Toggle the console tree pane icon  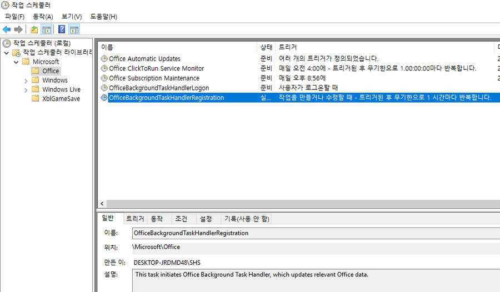pos(47,29)
